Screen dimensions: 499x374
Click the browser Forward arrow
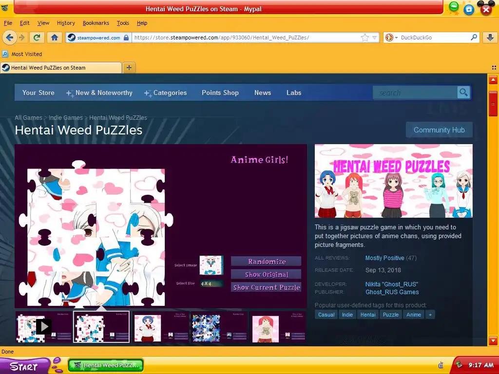coord(22,37)
